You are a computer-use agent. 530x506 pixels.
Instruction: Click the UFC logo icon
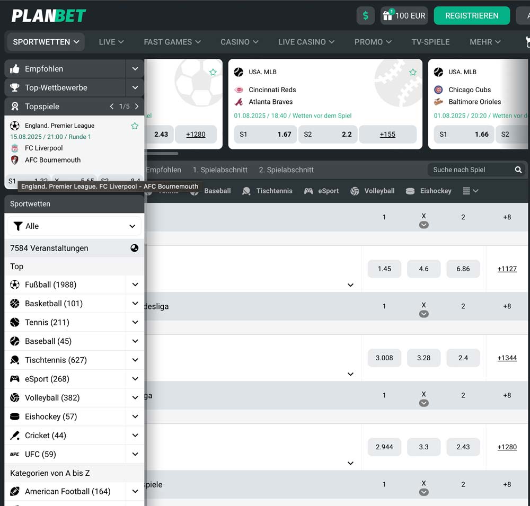point(14,454)
